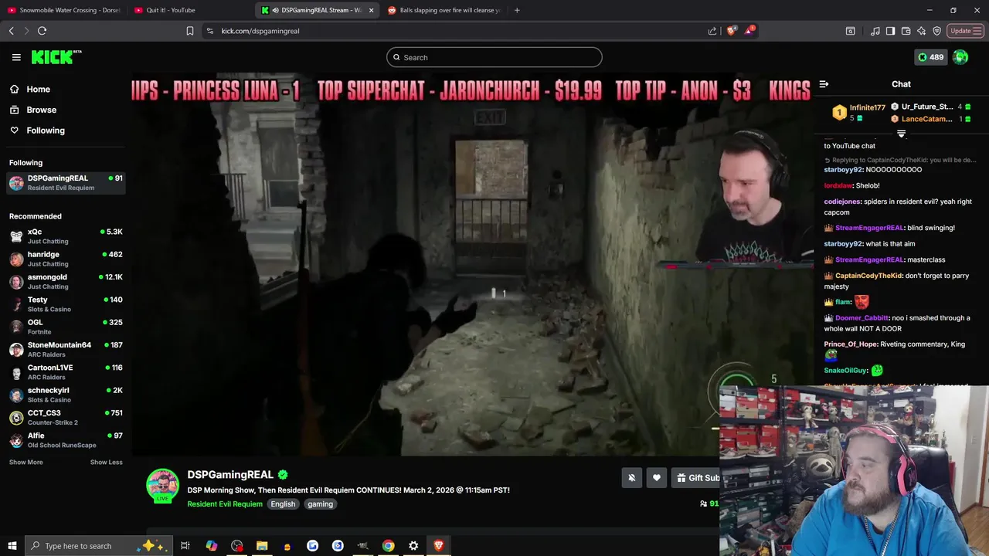Open Brave Shields lion icon
989x556 pixels.
(x=731, y=31)
